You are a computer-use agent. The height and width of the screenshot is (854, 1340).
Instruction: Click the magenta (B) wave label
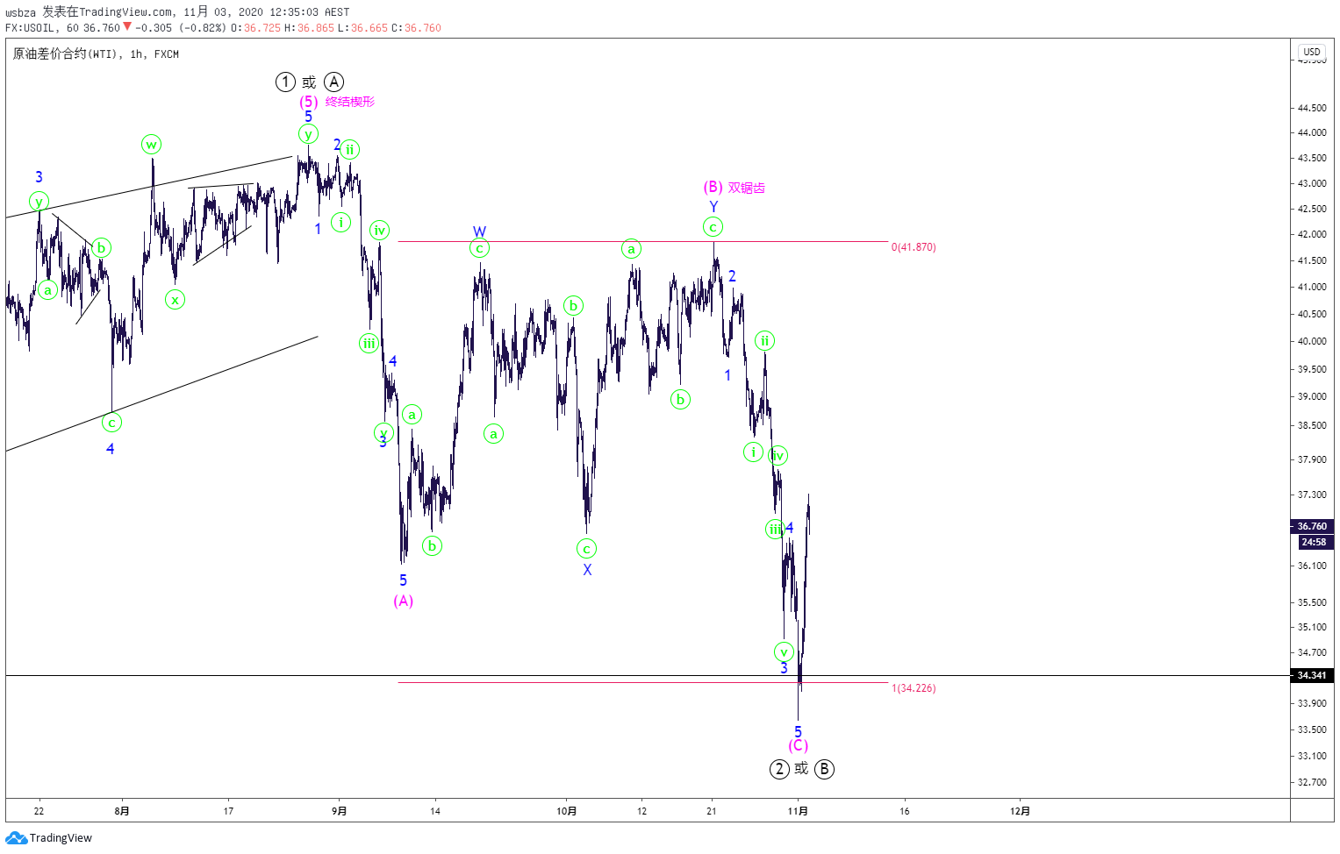[x=713, y=187]
